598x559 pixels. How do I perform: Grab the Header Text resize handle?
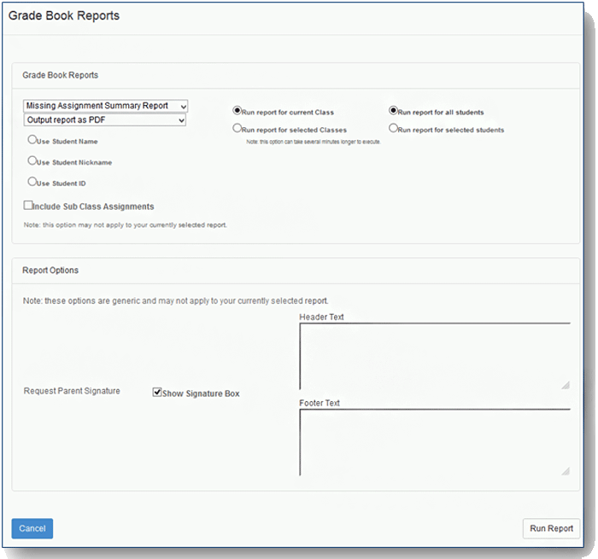tap(566, 385)
